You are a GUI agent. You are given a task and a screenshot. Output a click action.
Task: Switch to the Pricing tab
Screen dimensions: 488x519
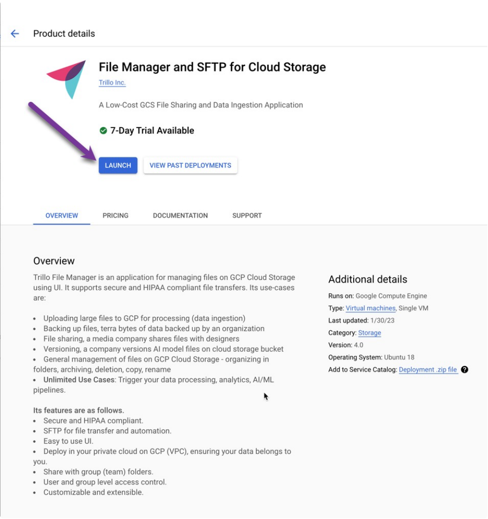click(x=115, y=215)
